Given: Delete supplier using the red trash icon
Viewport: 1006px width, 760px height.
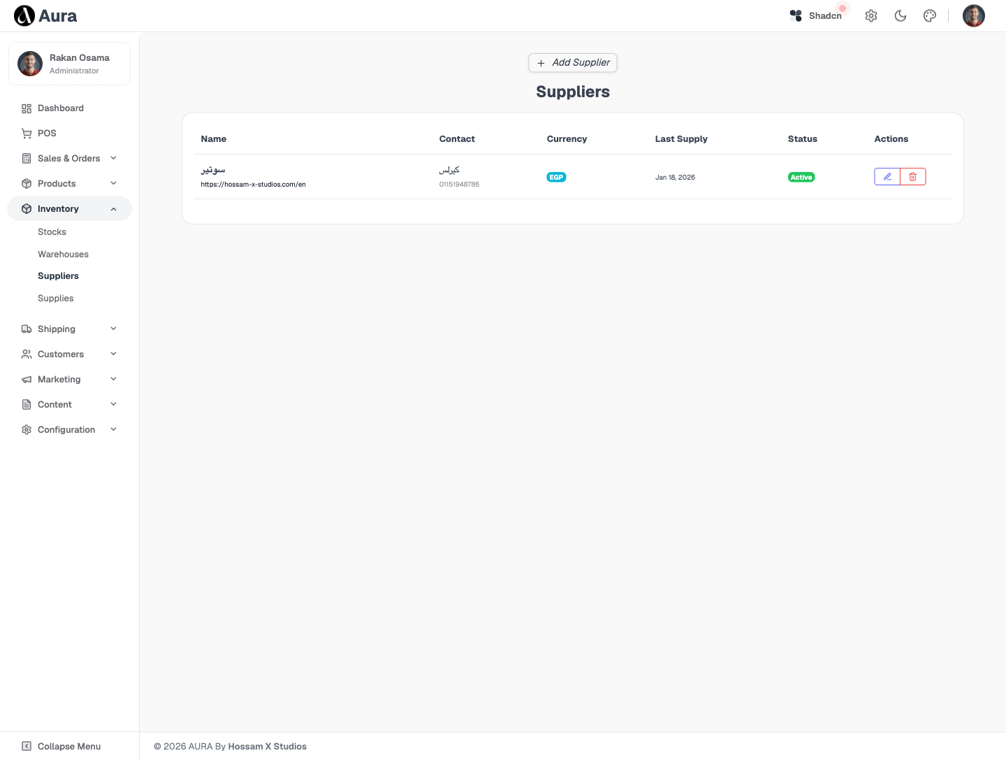Looking at the screenshot, I should (913, 177).
